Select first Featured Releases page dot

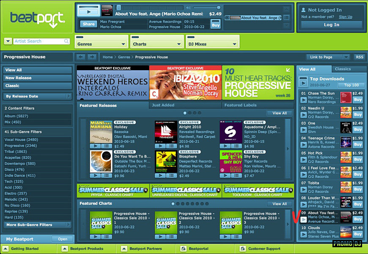pyautogui.click(x=185, y=113)
